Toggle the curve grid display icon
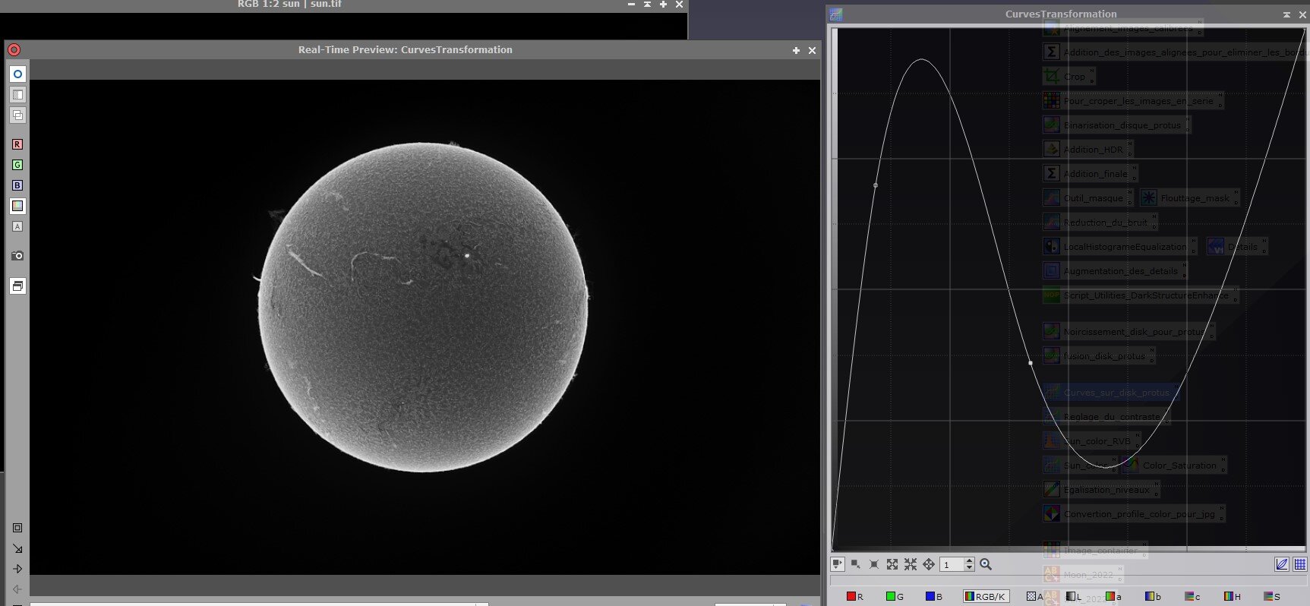Viewport: 1310px width, 606px height. [1300, 564]
